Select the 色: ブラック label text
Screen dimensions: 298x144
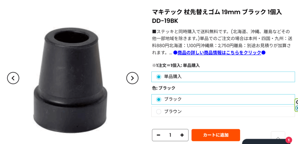(x=164, y=88)
